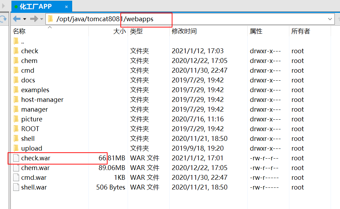
Task: Click date 2019/9/18, 19:20
Action: pos(197,148)
